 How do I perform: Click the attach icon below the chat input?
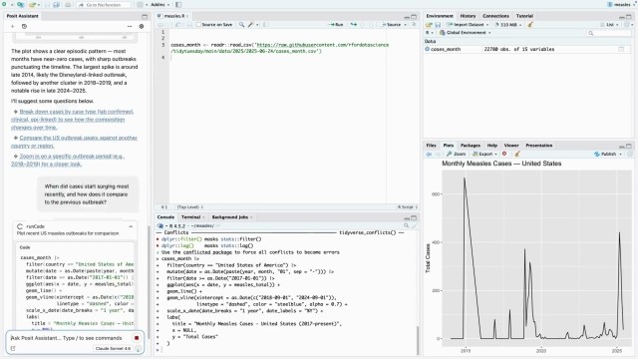pyautogui.click(x=13, y=348)
